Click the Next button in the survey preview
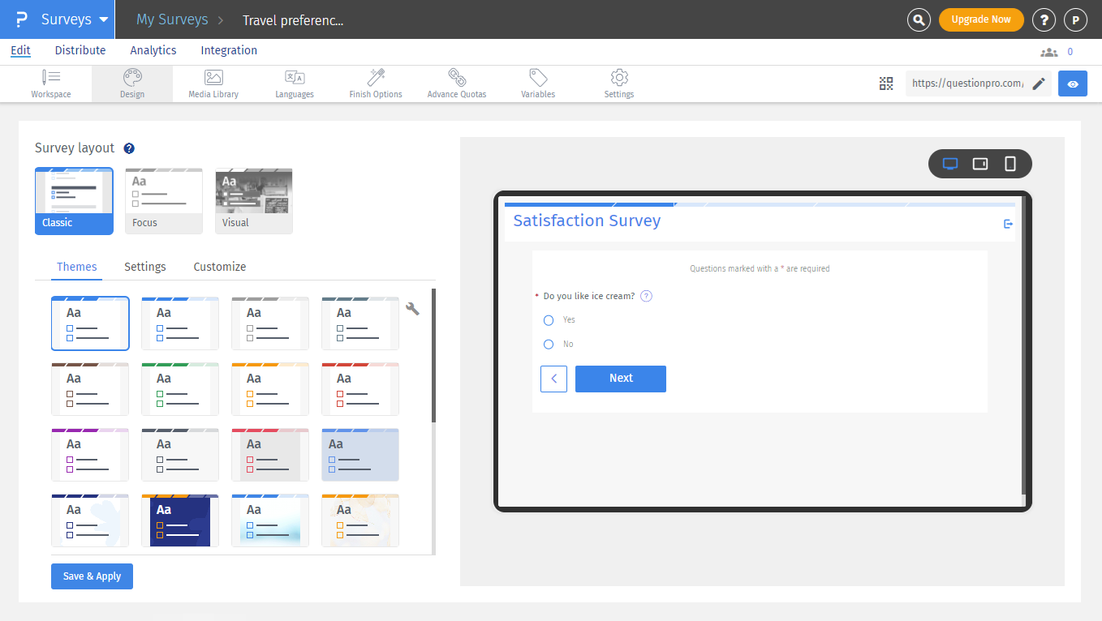 point(620,379)
